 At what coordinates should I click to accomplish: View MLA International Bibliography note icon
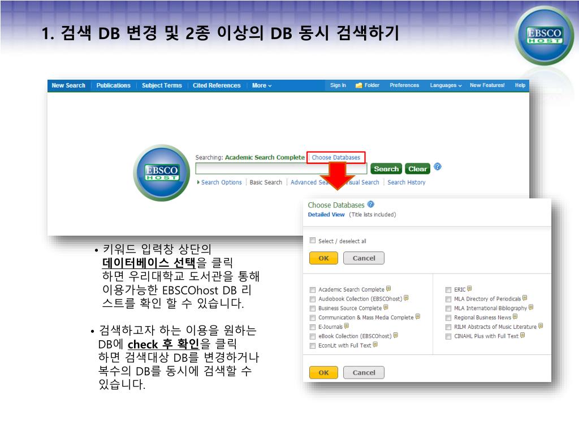531,307
